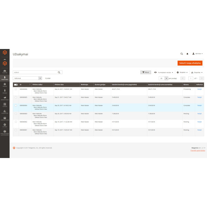This screenshot has height=207, width=207.
Task: Open the export dropdown
Action: [197, 72]
